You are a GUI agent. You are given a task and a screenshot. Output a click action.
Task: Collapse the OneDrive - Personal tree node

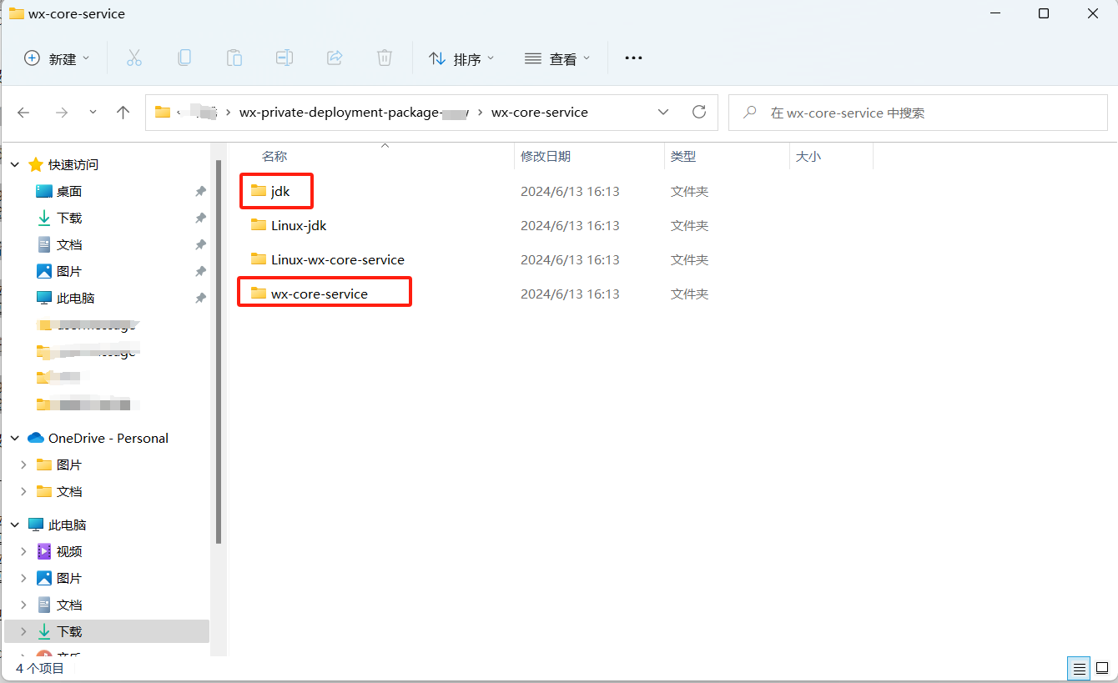(x=15, y=439)
